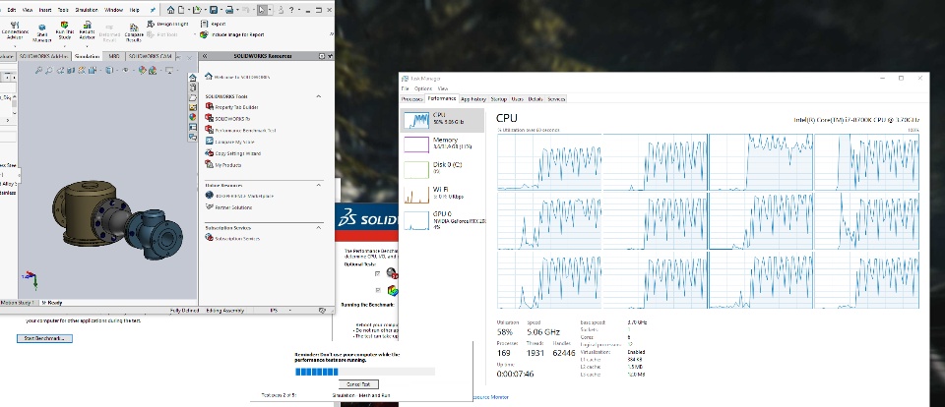The width and height of the screenshot is (945, 407).
Task: Toggle first Optional Tests checkbox
Action: (377, 274)
